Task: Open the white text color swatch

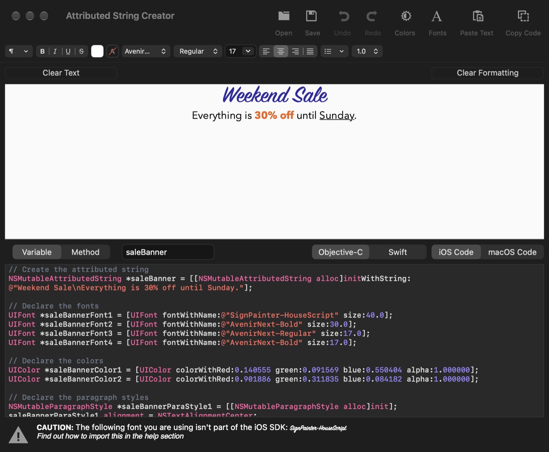Action: coord(97,51)
